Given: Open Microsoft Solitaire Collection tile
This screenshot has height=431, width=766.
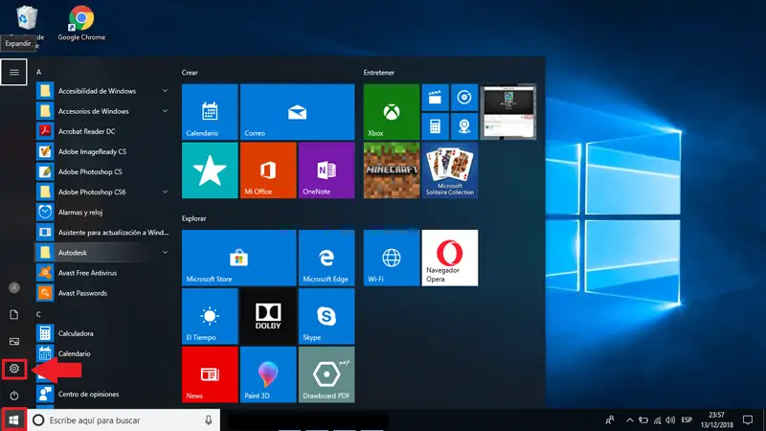Looking at the screenshot, I should coord(450,170).
